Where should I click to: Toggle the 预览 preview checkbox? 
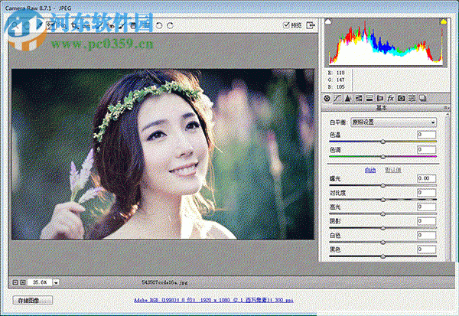click(x=287, y=25)
